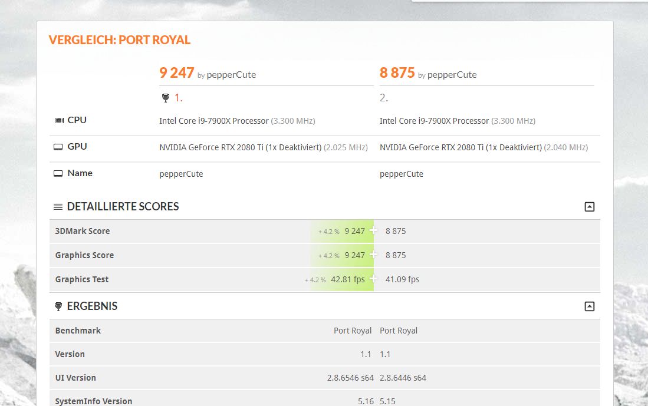
Task: Collapse the Detaillierte Scores section
Action: tap(589, 206)
